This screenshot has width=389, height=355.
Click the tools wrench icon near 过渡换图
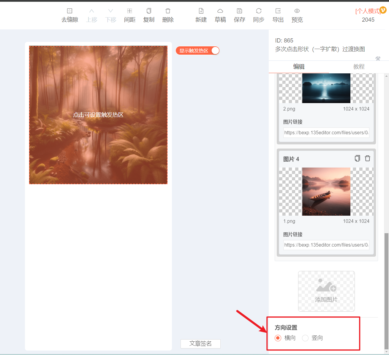(x=378, y=59)
